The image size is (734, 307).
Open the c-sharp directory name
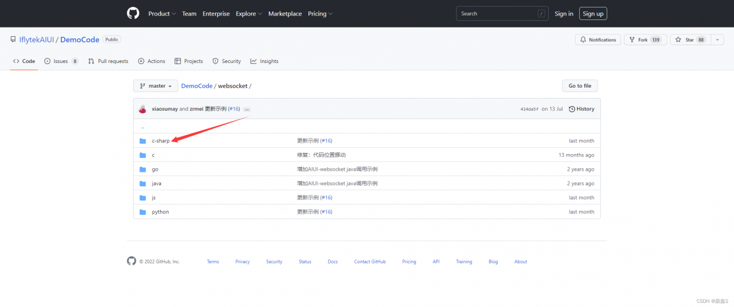tap(161, 141)
